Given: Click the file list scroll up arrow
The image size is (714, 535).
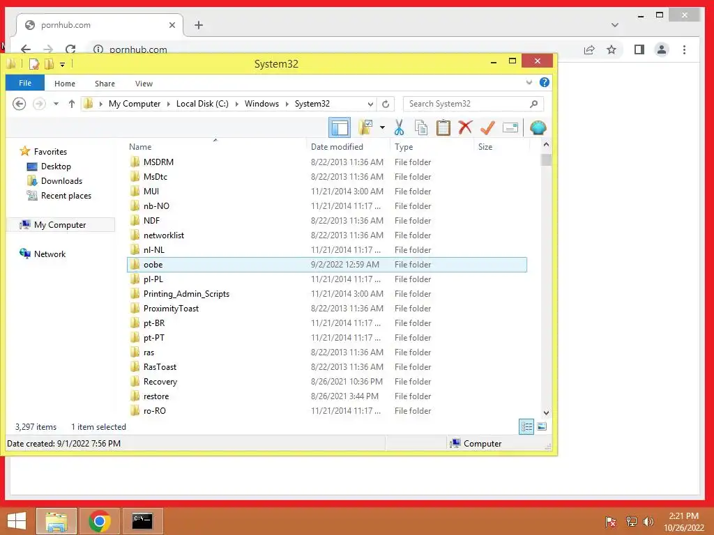Looking at the screenshot, I should pyautogui.click(x=546, y=145).
